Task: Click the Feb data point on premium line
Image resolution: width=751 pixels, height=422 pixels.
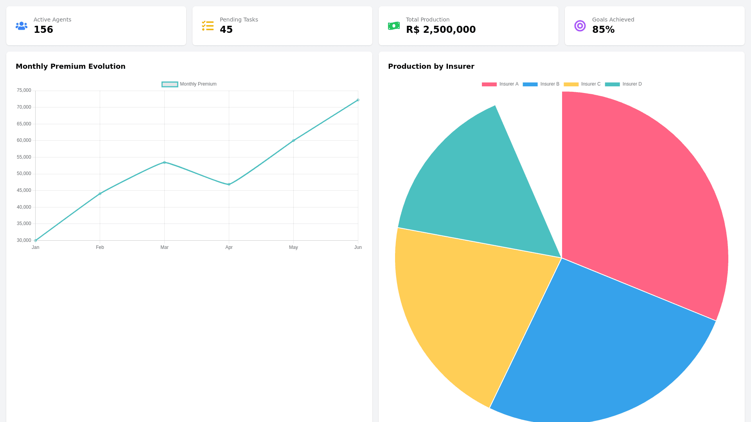Action: (100, 194)
